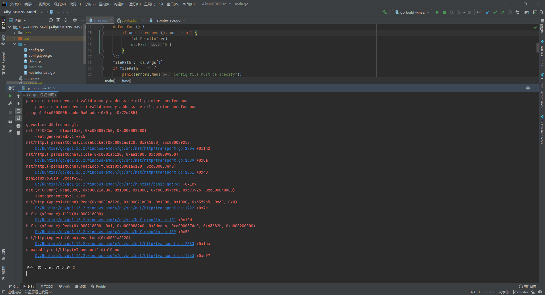545x295 pixels.
Task: Open the bufio.go:101 stack trace link
Action: pyautogui.click(x=106, y=220)
